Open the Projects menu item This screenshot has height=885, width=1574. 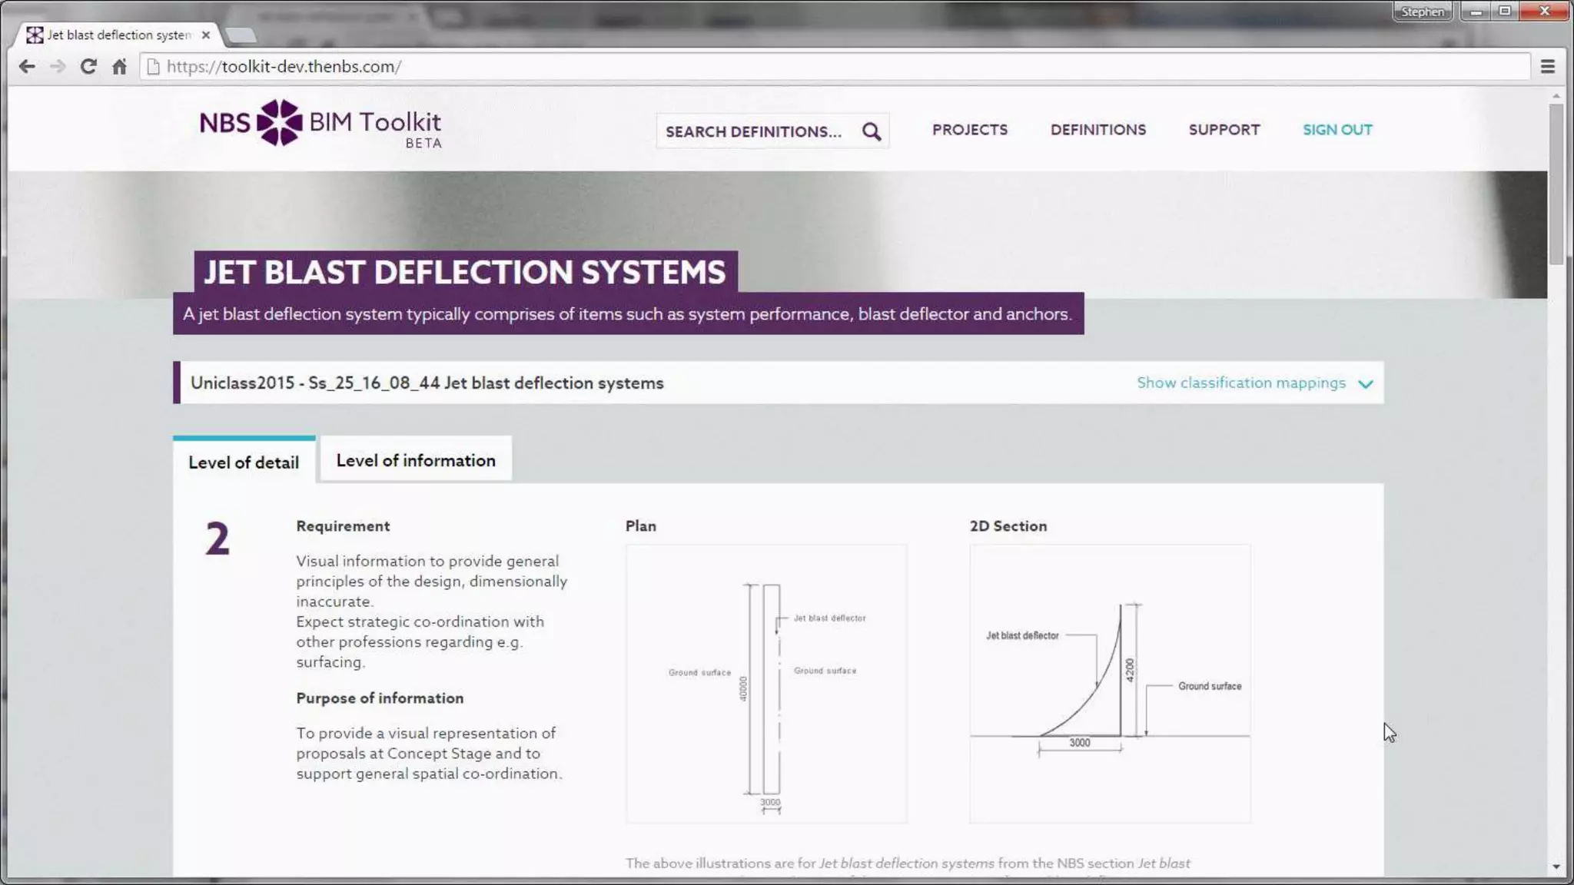[969, 130]
